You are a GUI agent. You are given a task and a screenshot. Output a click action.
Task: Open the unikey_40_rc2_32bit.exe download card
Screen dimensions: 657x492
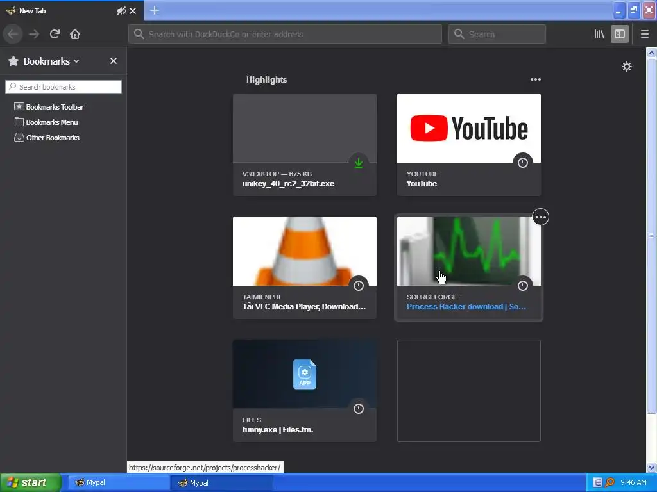pos(305,145)
